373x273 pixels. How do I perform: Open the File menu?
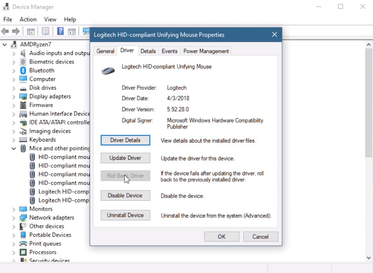point(7,19)
